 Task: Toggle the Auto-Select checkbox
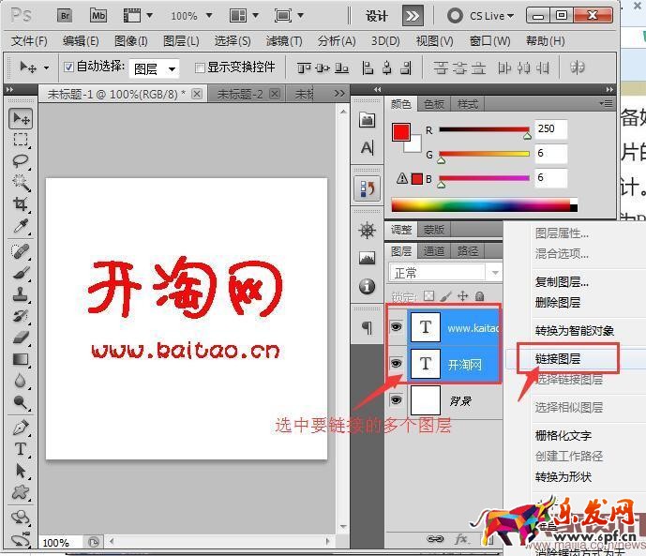click(x=68, y=67)
